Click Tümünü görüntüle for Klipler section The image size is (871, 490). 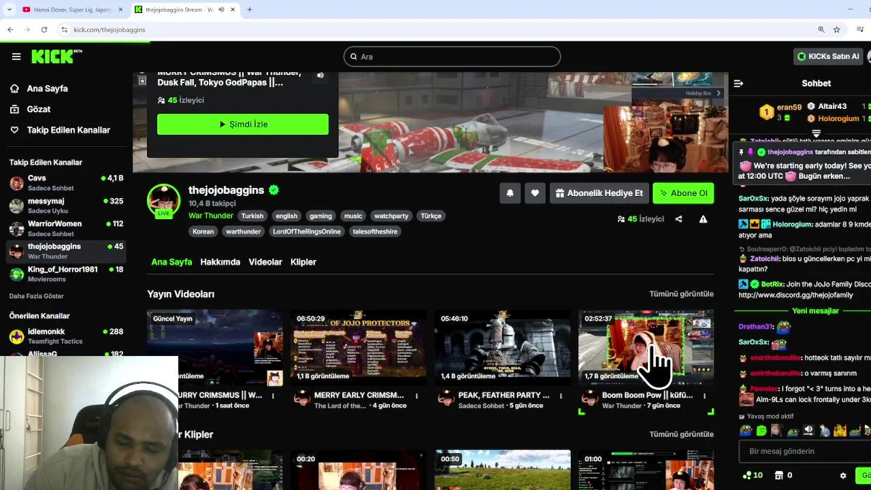pos(681,434)
